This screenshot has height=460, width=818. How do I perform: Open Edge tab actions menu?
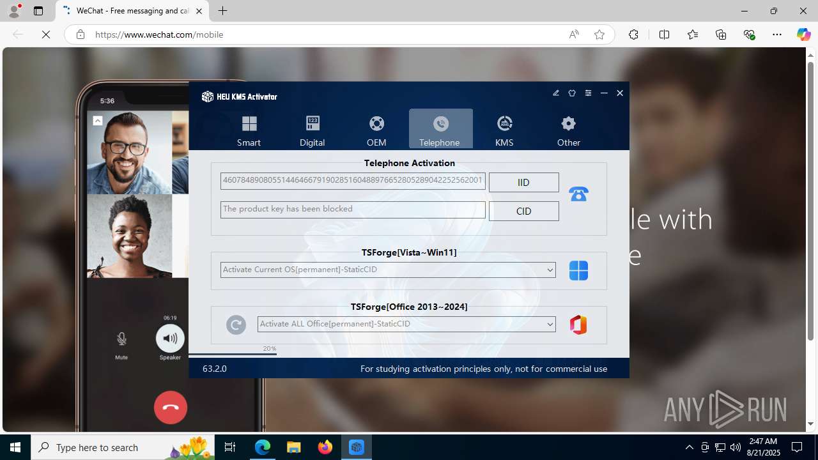click(38, 11)
